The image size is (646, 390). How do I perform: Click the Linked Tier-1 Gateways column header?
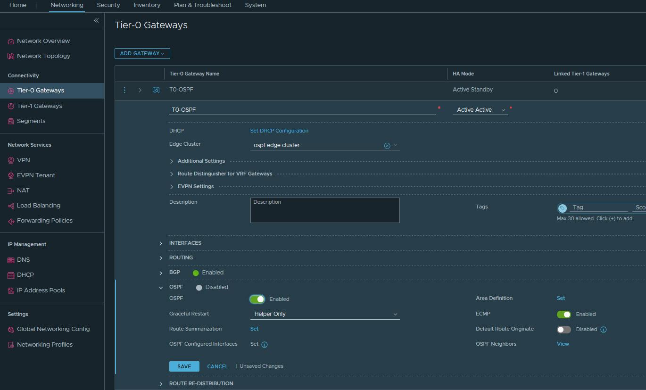[581, 74]
